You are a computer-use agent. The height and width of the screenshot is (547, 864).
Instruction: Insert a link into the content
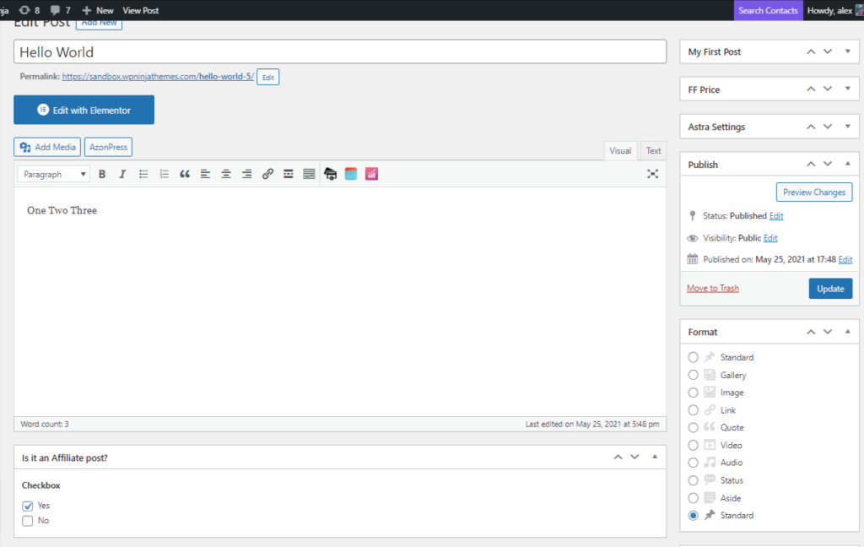click(x=267, y=174)
